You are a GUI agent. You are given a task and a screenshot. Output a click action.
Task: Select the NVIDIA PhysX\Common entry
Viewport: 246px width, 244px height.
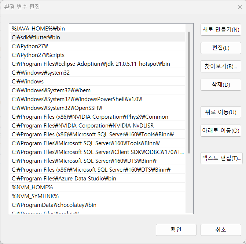[98, 116]
